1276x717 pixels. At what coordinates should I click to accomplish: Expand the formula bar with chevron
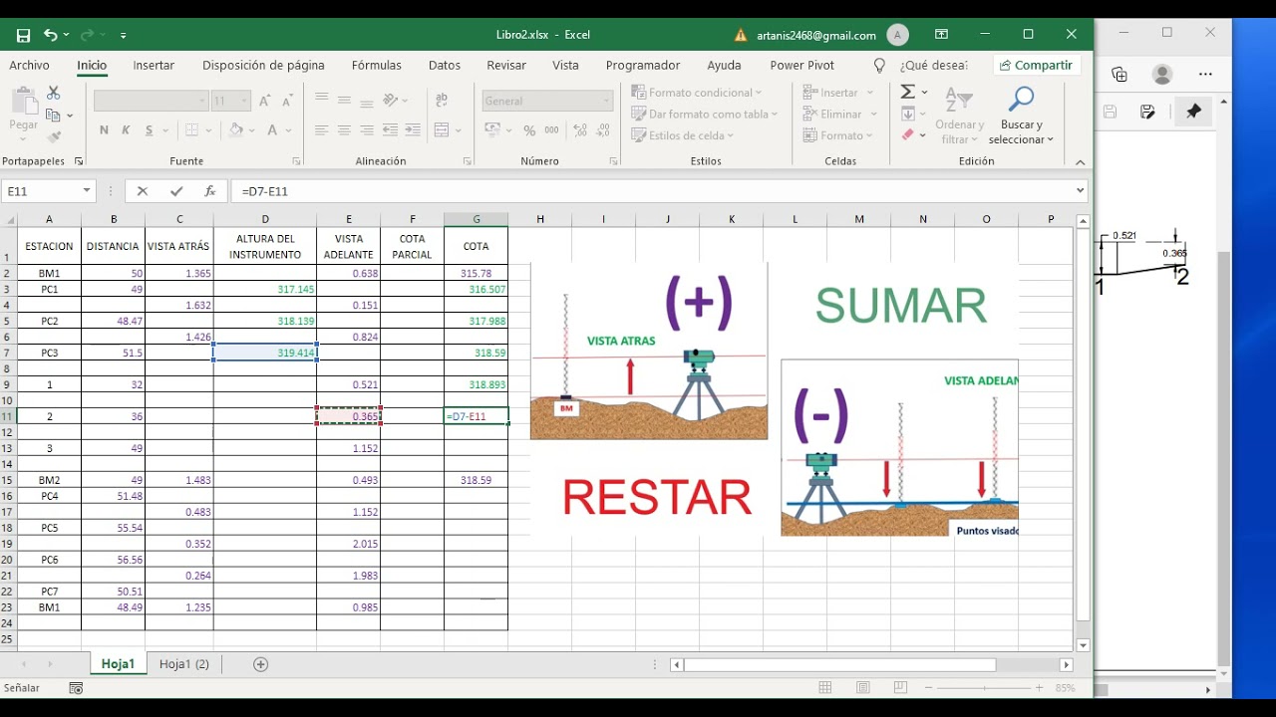coord(1081,191)
